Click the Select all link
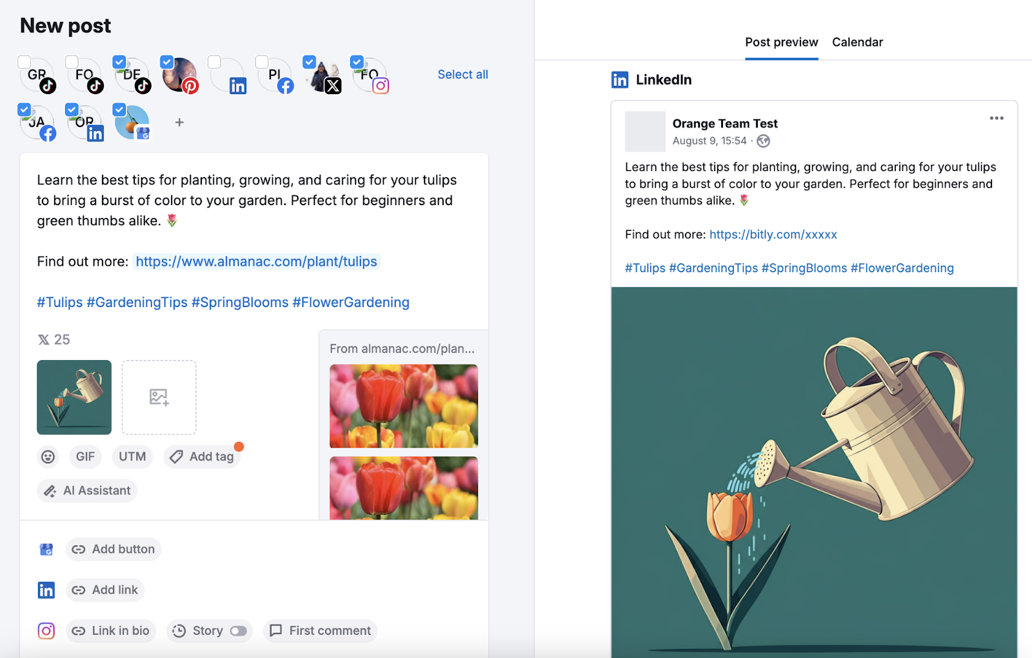The width and height of the screenshot is (1032, 658). 462,74
